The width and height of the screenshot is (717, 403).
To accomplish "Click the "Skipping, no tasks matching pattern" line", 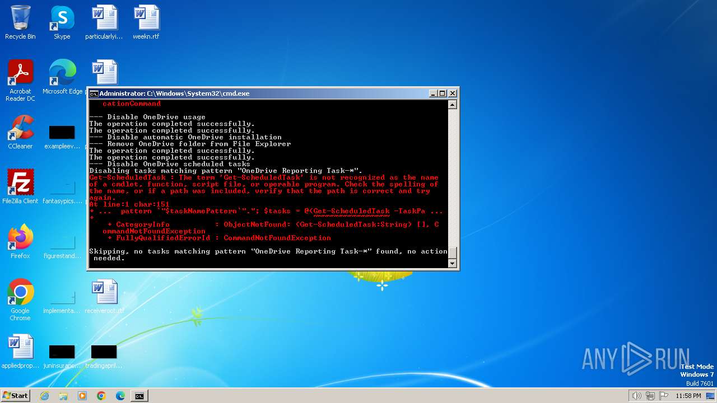I will tap(268, 251).
